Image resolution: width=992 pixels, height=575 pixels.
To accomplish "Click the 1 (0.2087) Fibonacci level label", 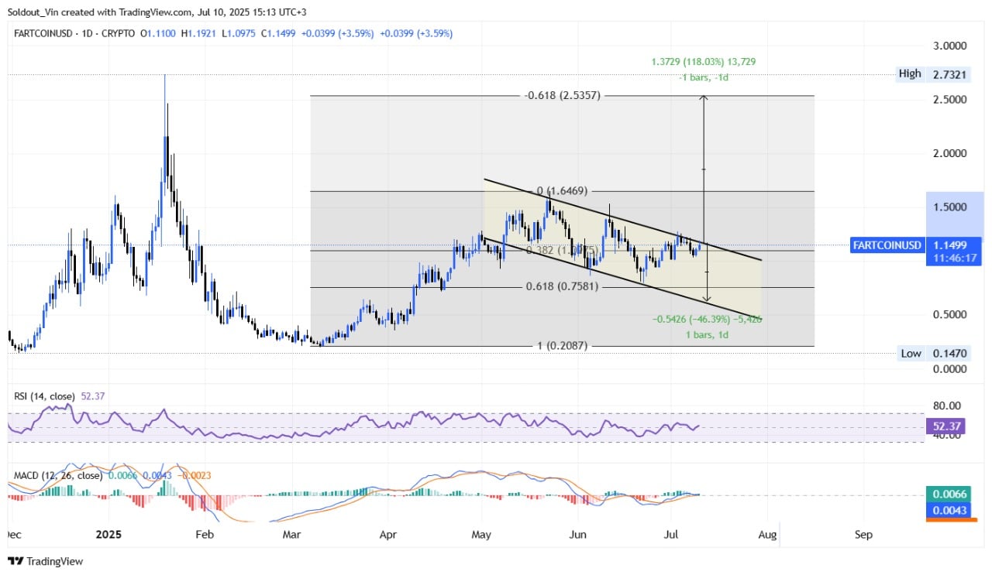I will click(x=561, y=346).
